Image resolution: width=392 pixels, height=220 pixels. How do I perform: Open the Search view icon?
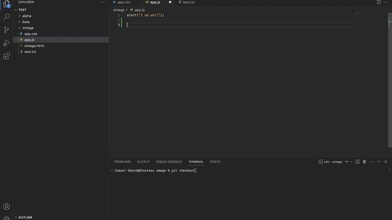pyautogui.click(x=7, y=16)
